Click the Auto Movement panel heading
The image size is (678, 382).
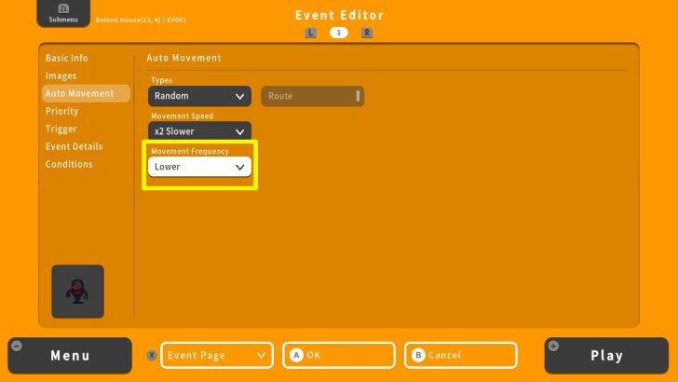pos(184,58)
